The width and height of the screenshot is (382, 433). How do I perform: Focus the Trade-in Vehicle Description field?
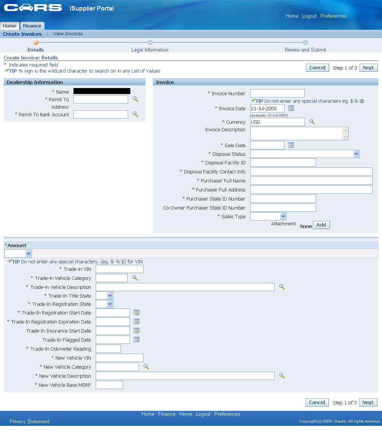(x=185, y=287)
